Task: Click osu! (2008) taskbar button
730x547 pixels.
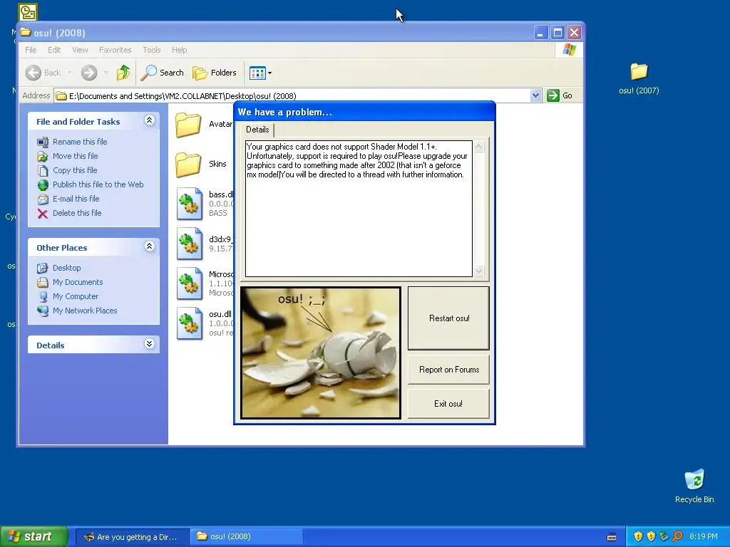Action: [x=246, y=537]
